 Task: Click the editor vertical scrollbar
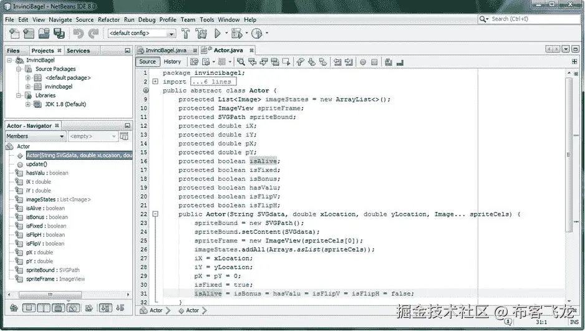pos(569,155)
